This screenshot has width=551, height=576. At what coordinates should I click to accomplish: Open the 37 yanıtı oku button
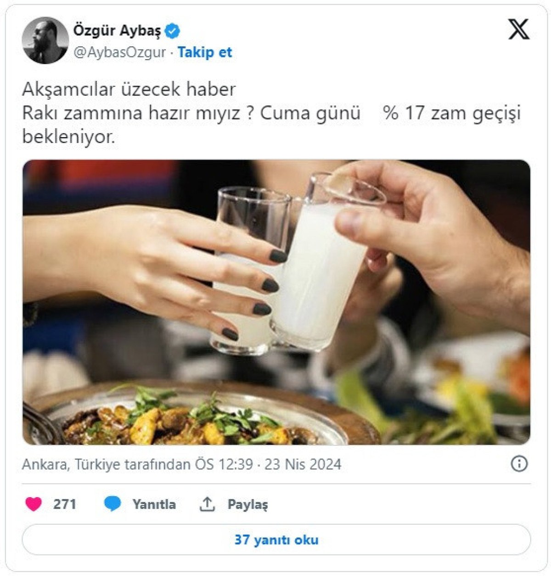click(x=276, y=539)
